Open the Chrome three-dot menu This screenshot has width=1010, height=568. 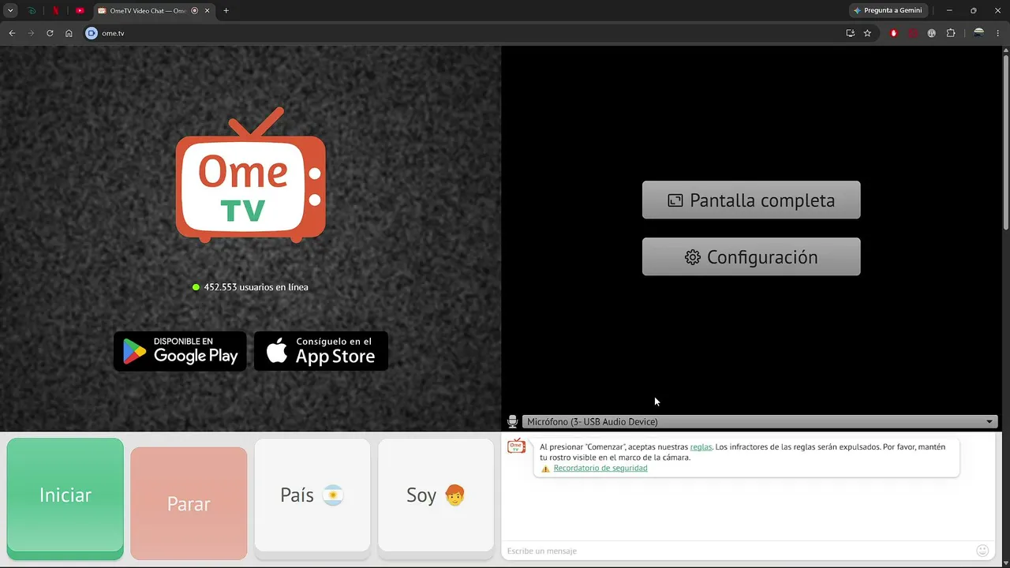coord(997,33)
